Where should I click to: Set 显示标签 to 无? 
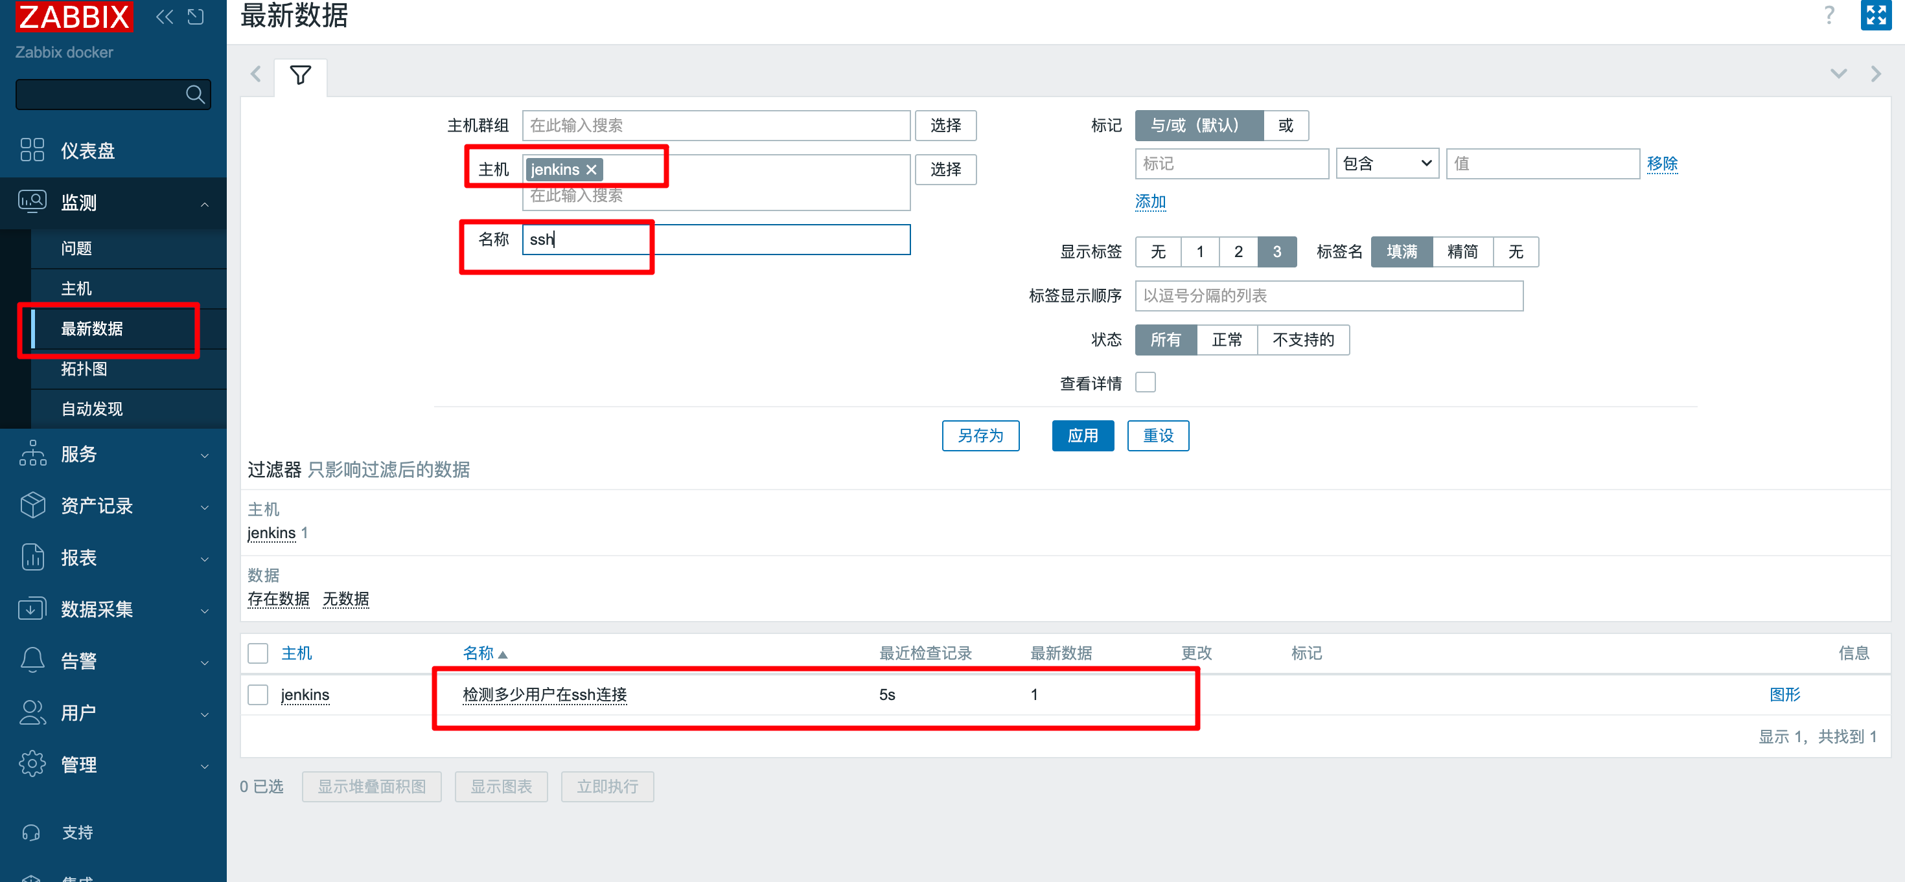click(x=1158, y=252)
